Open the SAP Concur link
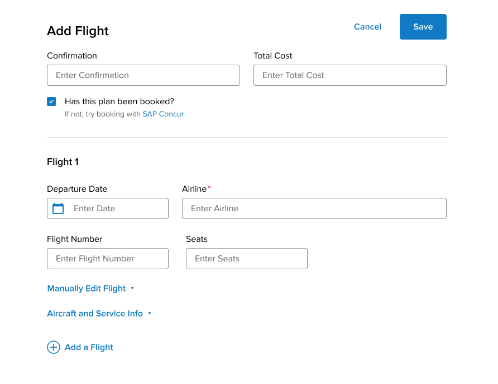This screenshot has height=384, width=498. (163, 114)
